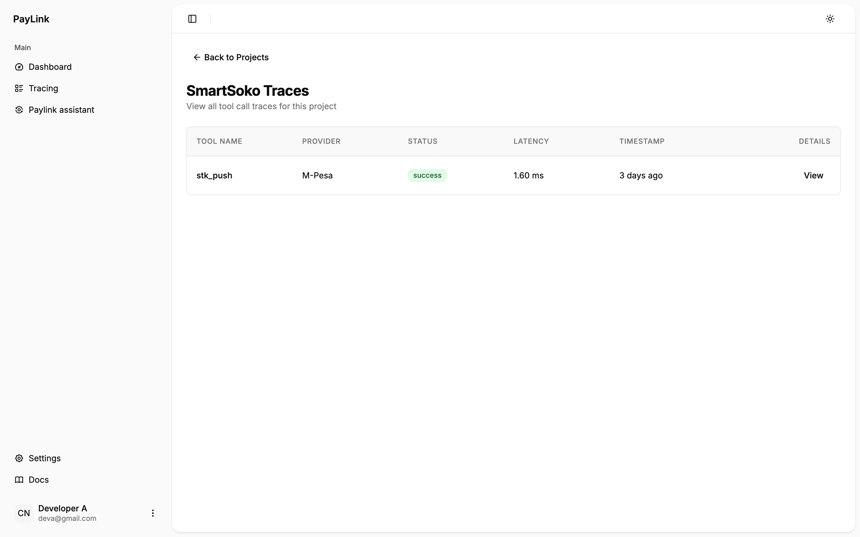
Task: Toggle the sidebar panel icon
Action: (192, 19)
